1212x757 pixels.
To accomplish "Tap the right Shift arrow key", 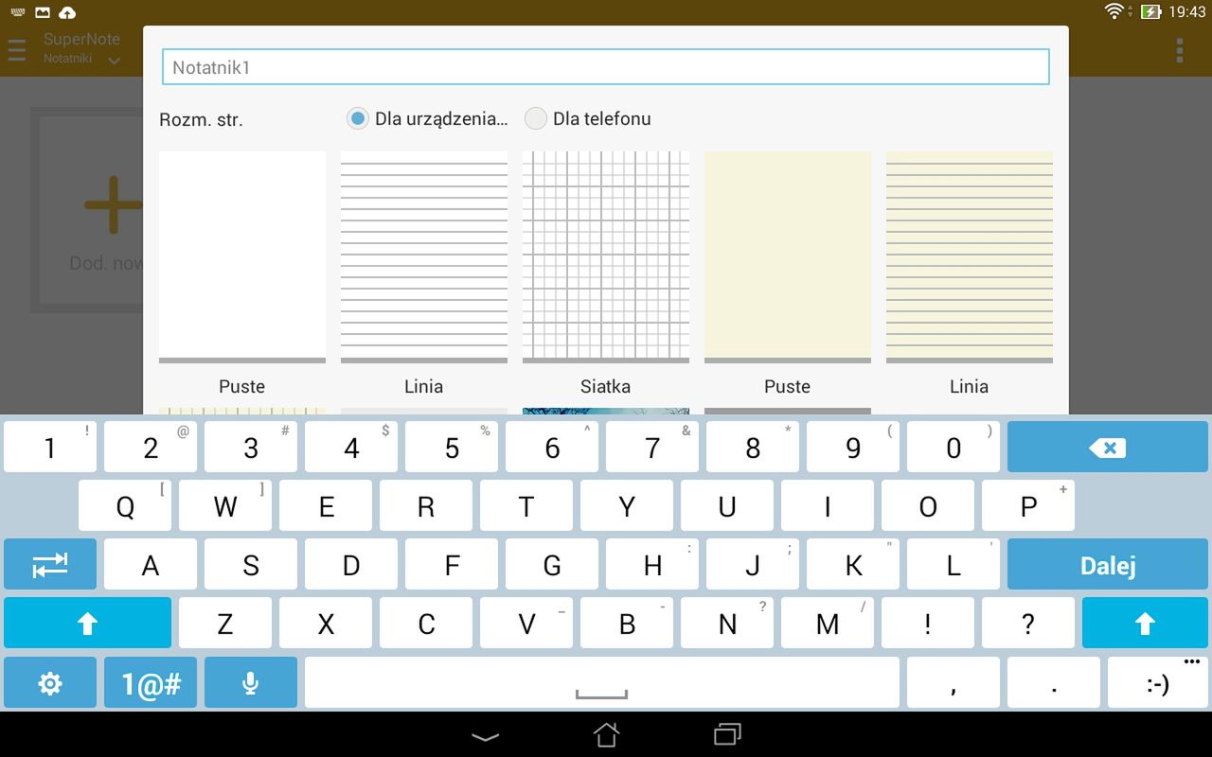I will [1145, 624].
